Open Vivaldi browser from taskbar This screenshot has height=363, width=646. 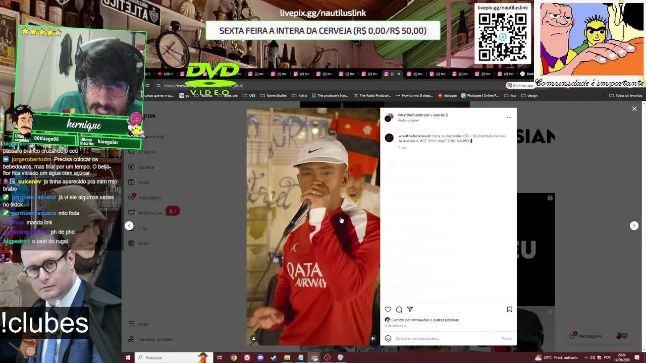tap(247, 357)
